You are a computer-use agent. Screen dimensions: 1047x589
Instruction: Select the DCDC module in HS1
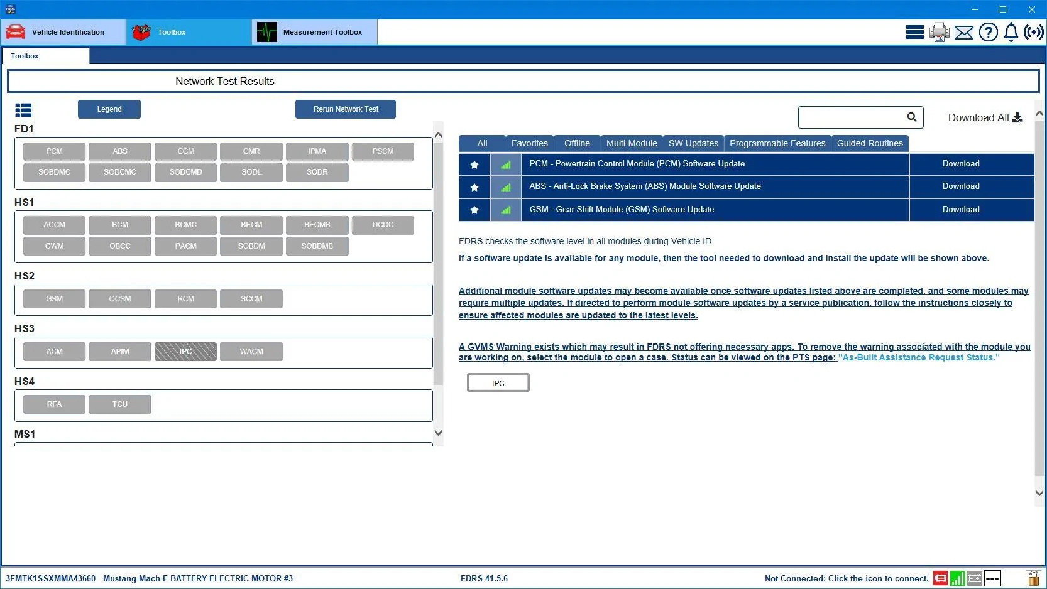pos(383,225)
